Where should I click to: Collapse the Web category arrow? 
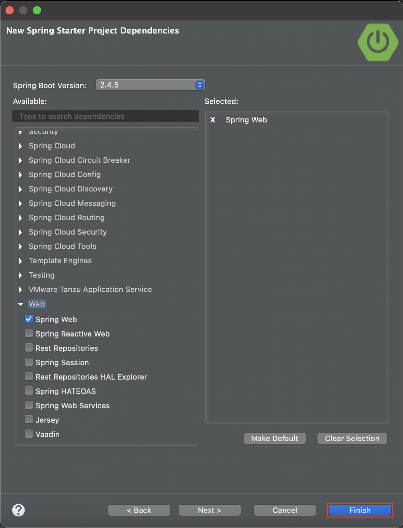[x=21, y=304]
